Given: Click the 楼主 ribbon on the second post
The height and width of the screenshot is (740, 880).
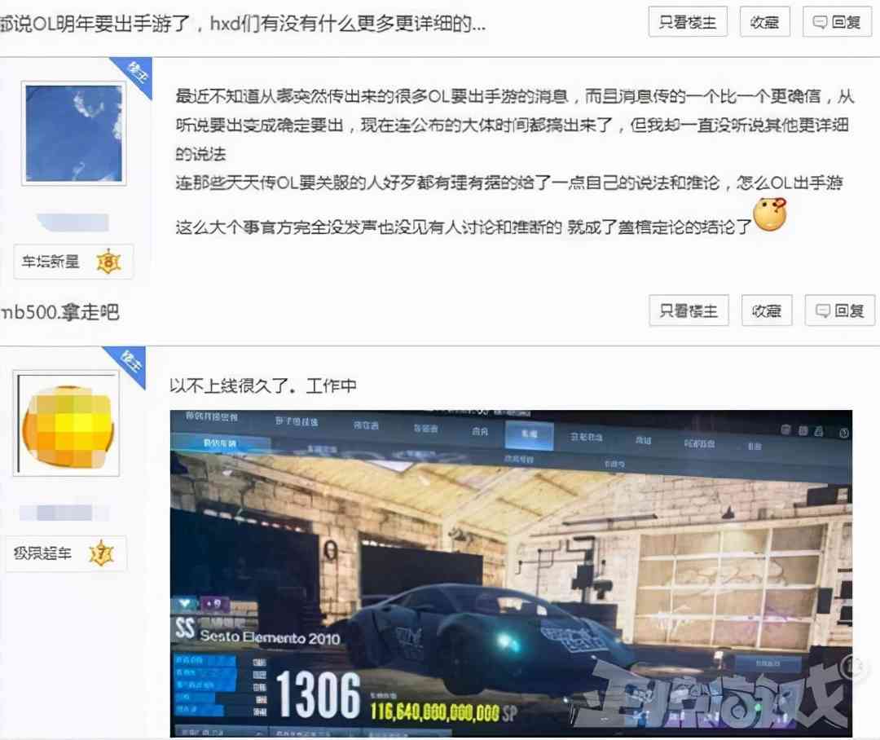Looking at the screenshot, I should tap(129, 363).
